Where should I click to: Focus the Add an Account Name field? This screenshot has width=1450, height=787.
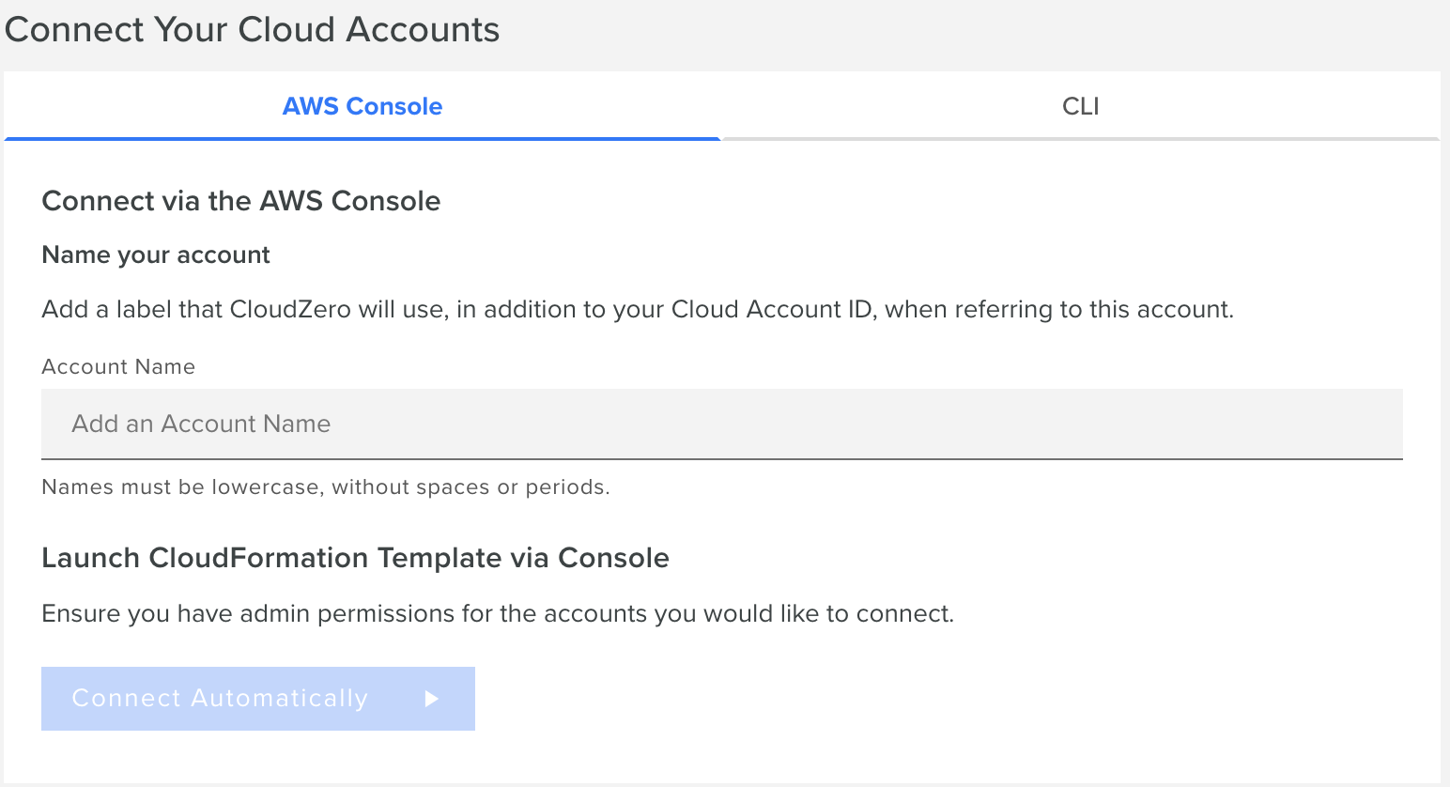click(x=722, y=424)
